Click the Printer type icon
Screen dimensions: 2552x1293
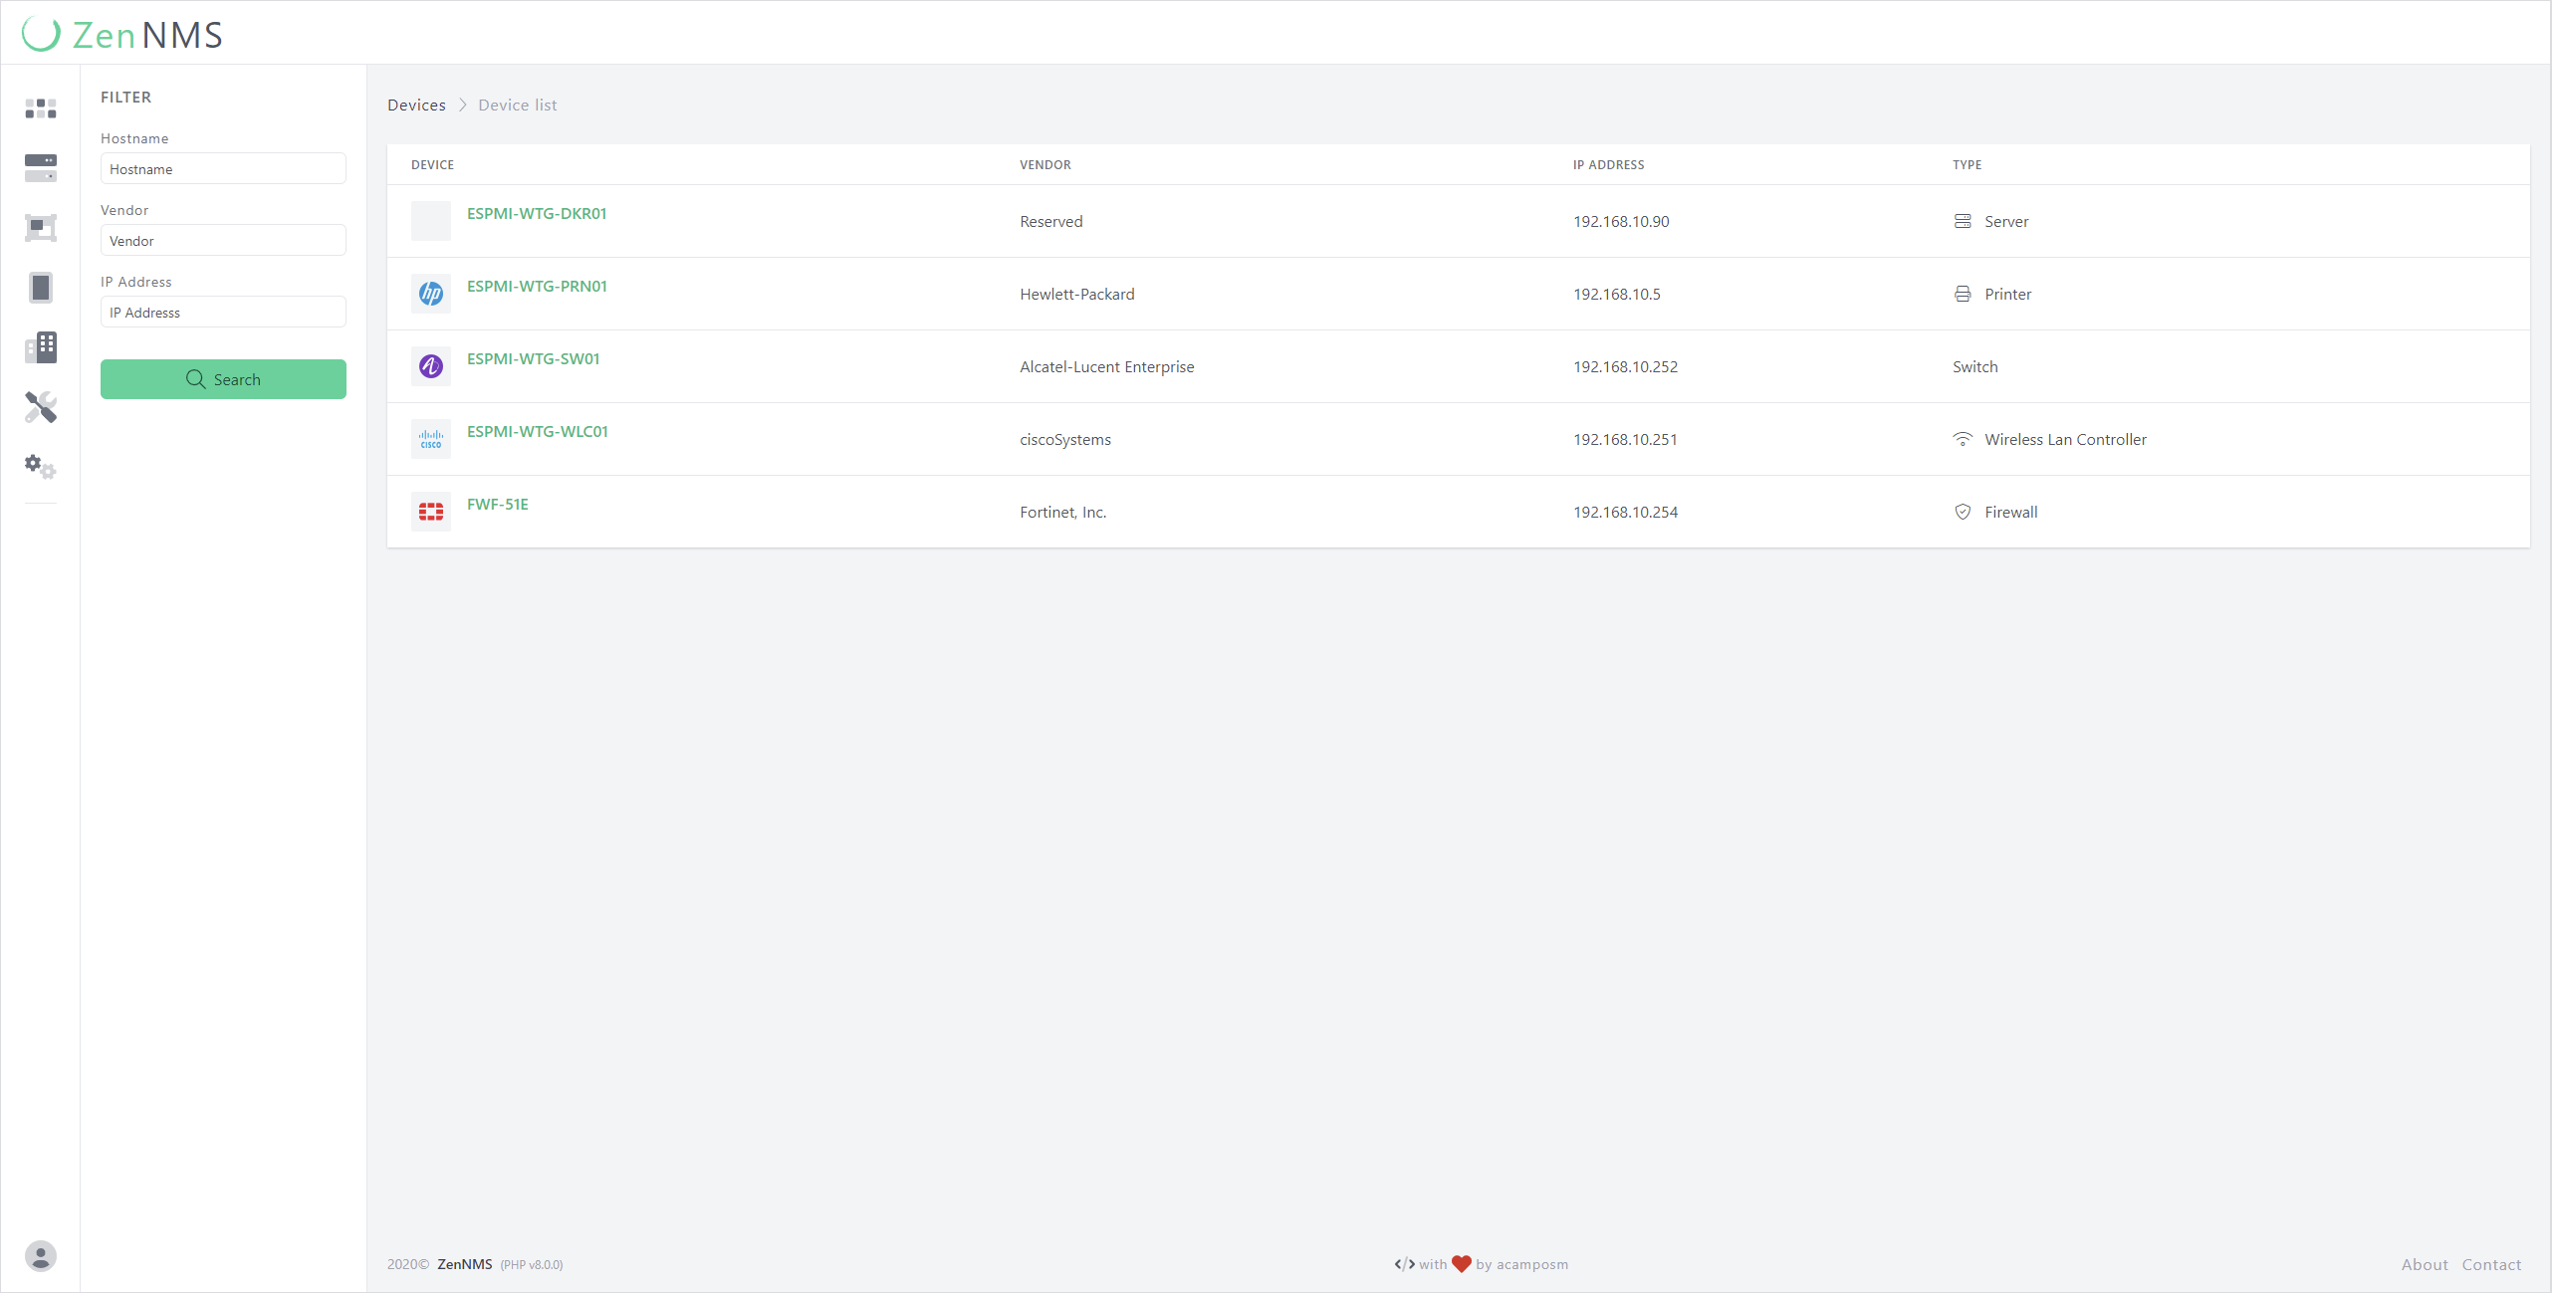1963,294
